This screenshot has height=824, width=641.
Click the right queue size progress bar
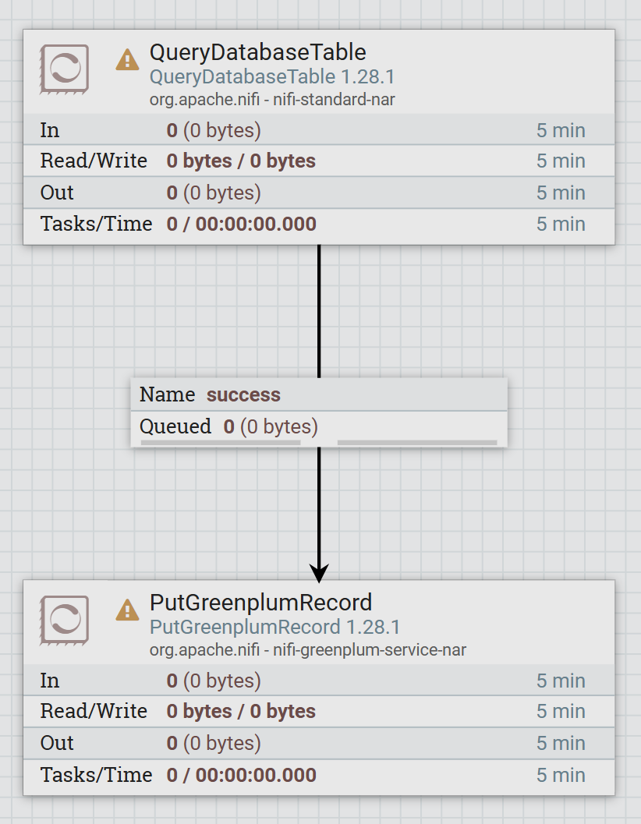(x=417, y=443)
